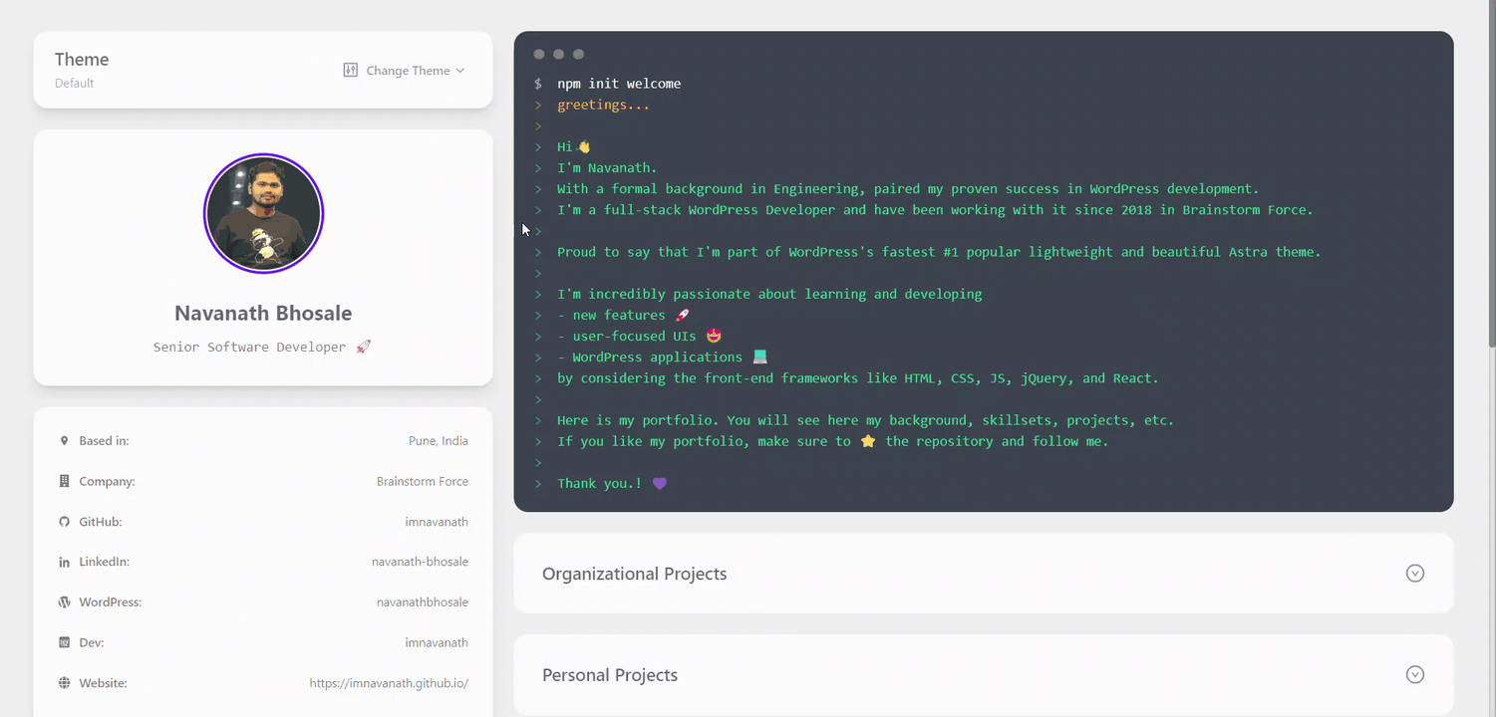
Task: Click the Dev logo icon
Action: point(64,642)
